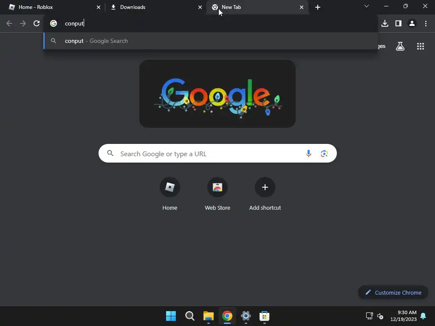Click the "Search Google or type a URL" box
Viewport: 435px width, 326px height.
pyautogui.click(x=217, y=153)
